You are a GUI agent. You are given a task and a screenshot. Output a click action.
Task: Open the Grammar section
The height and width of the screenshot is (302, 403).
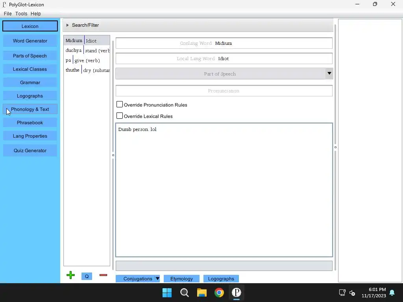(x=30, y=83)
